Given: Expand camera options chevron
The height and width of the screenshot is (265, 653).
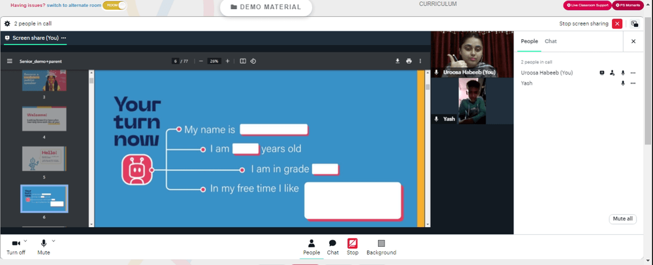Looking at the screenshot, I should [x=25, y=240].
